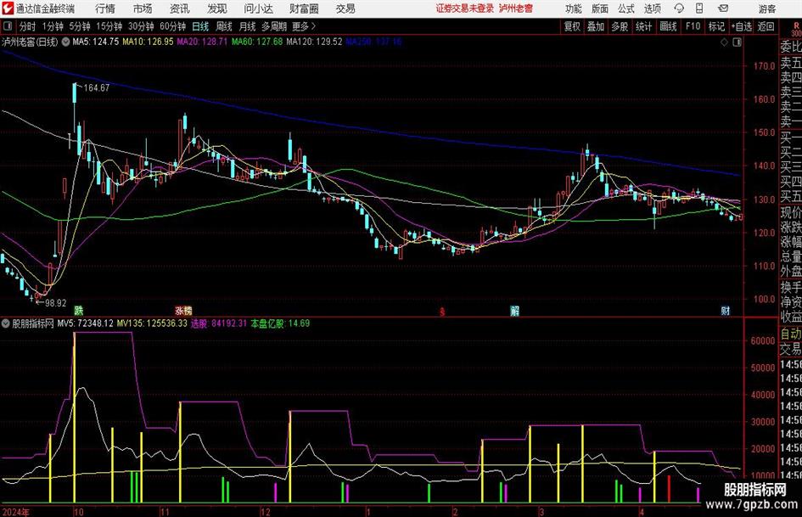Open the 选项 menu
This screenshot has width=802, height=517.
click(652, 8)
